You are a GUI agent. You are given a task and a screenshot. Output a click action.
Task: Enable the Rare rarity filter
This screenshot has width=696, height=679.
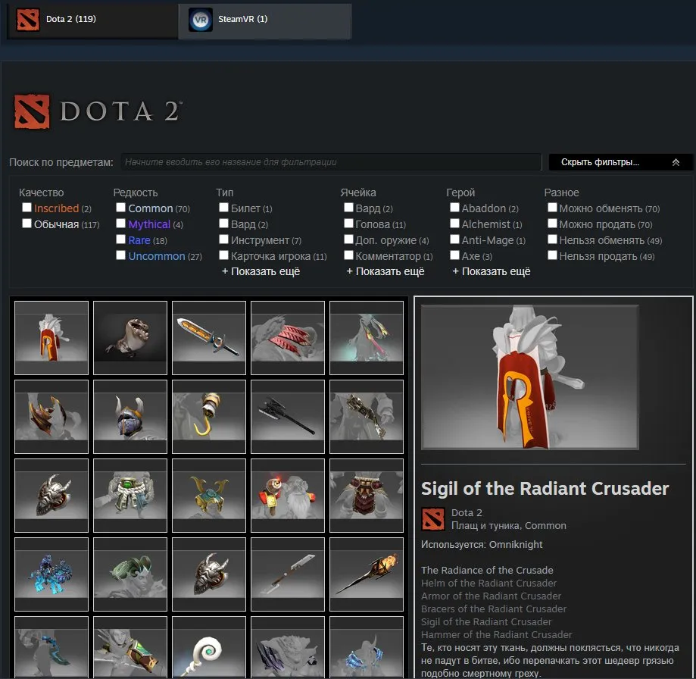point(120,239)
